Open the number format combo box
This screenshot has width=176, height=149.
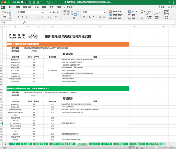(94, 12)
